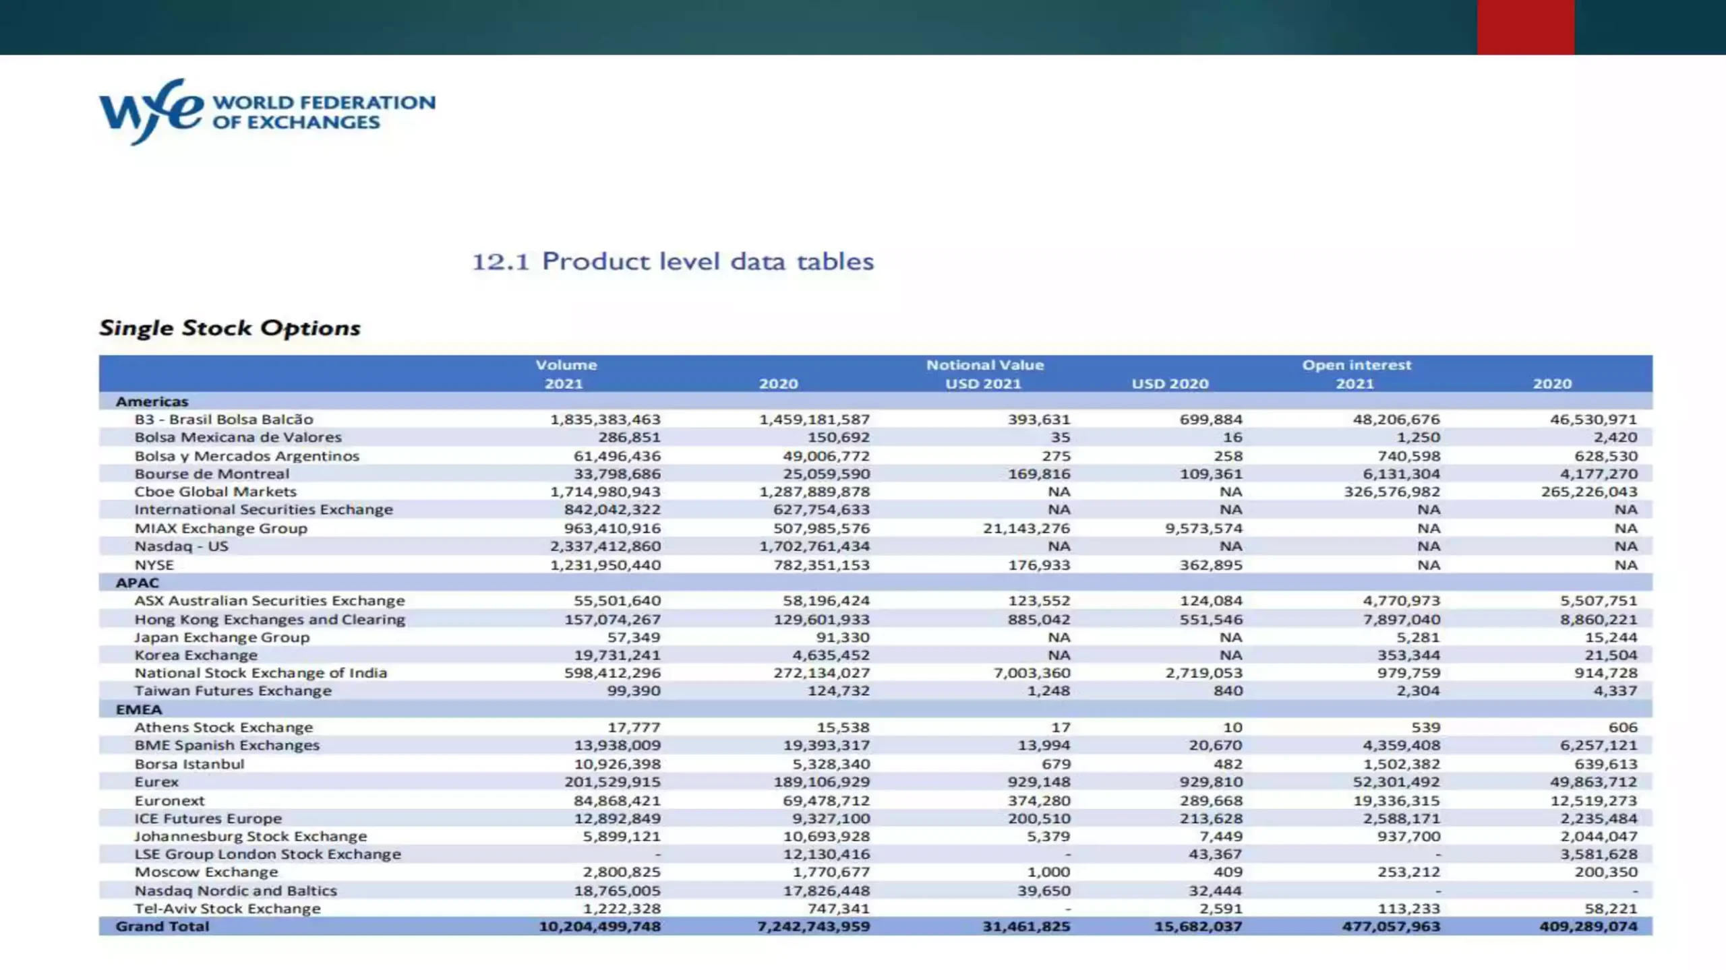Image resolution: width=1726 pixels, height=970 pixels.
Task: Click the 'Single Stock Options' table title
Action: [x=230, y=328]
